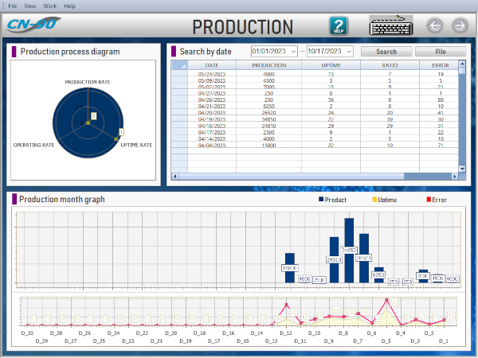Select the 04/27/2023 date cell
Viewport: 478px width, 358px height.
(212, 93)
